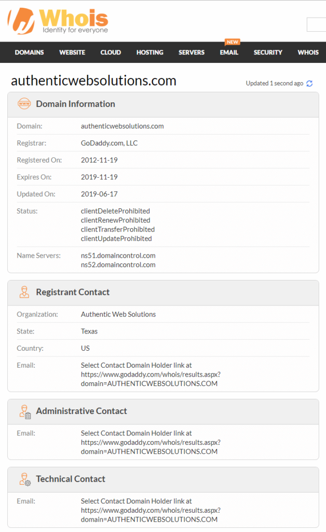Click the godaddy whois URL in Technical Contact email
Viewport: 326px width, 532px height.
(151, 515)
